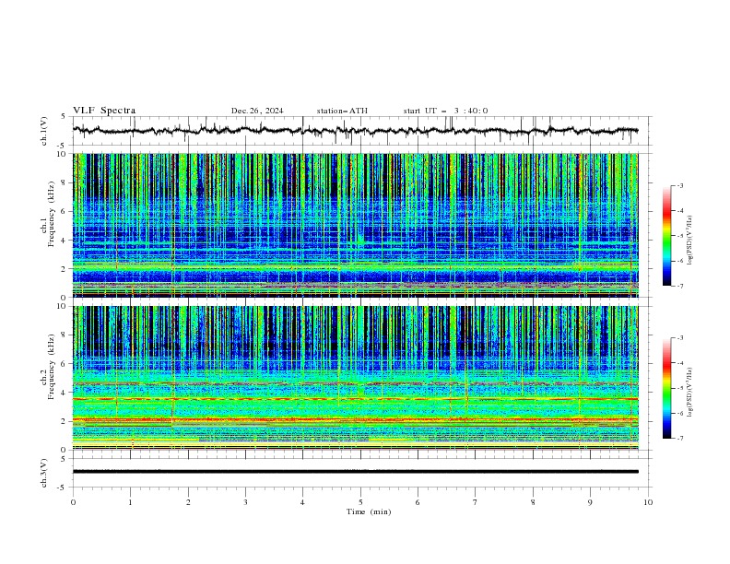Click time axis tick label "7"

476,502
